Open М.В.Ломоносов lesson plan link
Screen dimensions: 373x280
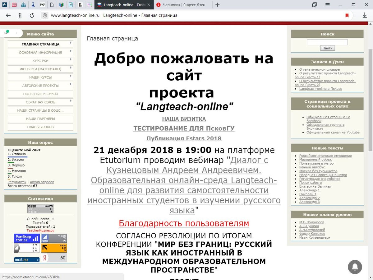(312, 222)
